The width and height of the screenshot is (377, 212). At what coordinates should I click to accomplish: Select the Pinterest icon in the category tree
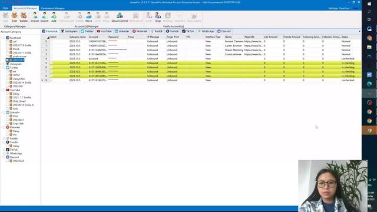coord(8,127)
